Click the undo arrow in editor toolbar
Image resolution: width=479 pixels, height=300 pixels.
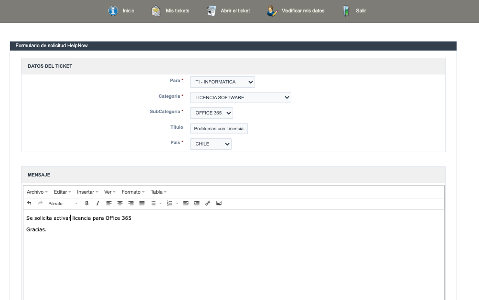(x=29, y=203)
